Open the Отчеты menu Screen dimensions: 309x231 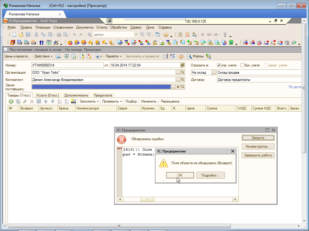(x=102, y=27)
